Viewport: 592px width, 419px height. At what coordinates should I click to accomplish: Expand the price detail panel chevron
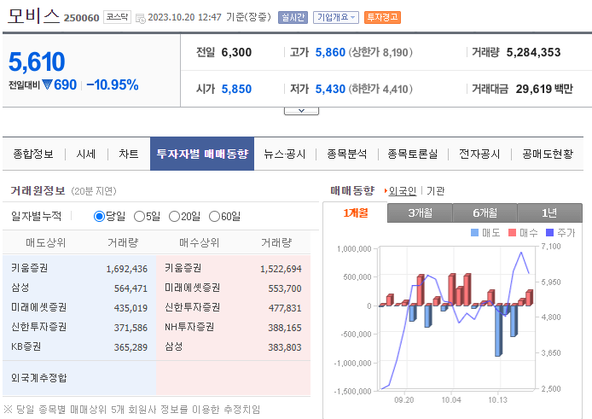coord(301,111)
